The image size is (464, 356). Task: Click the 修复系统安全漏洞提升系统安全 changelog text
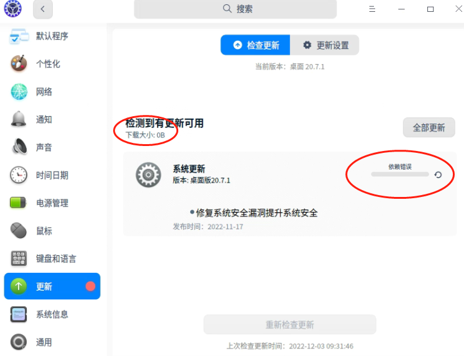pyautogui.click(x=257, y=212)
